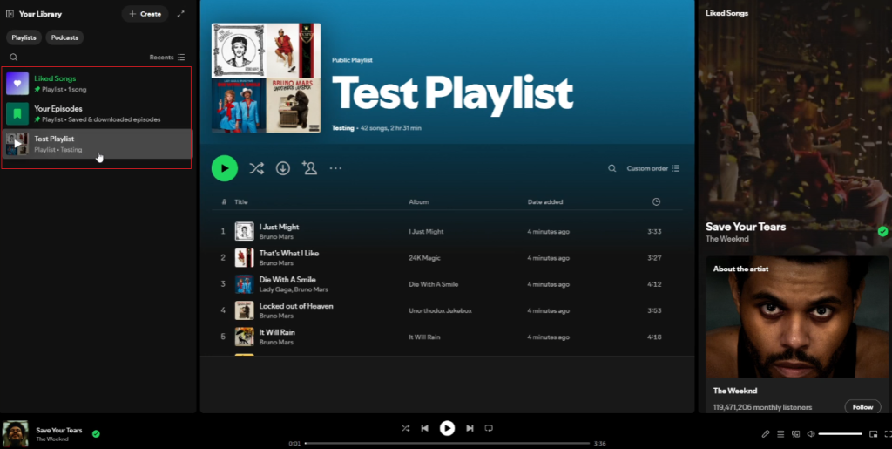Open the miniplayer
The image size is (892, 449).
pos(873,434)
